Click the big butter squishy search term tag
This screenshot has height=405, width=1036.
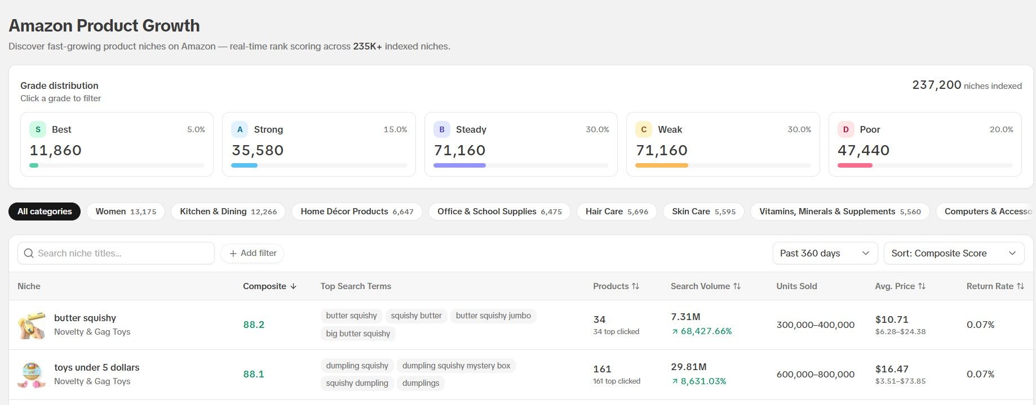click(358, 334)
